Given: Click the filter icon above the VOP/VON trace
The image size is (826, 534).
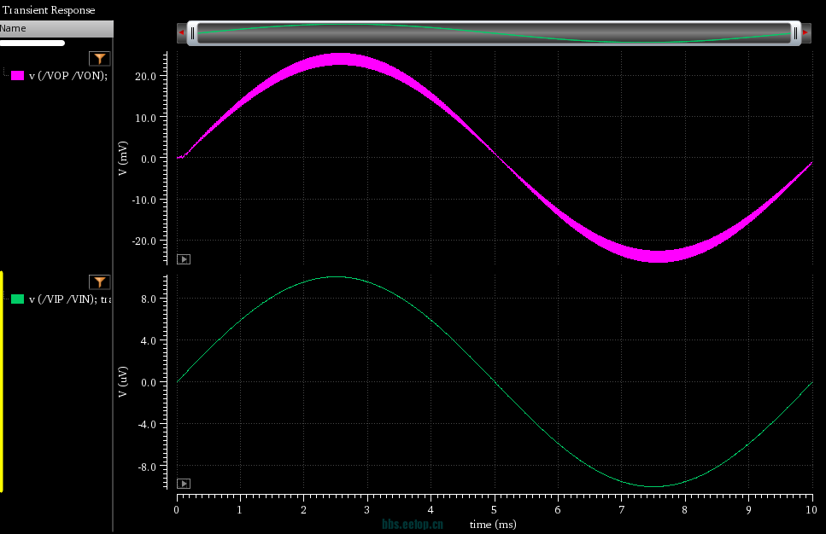Looking at the screenshot, I should tap(100, 58).
